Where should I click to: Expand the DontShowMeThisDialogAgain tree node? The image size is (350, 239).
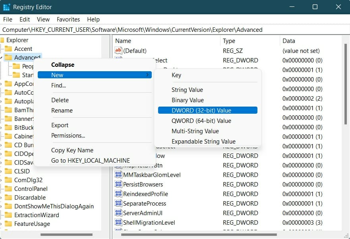[1, 206]
